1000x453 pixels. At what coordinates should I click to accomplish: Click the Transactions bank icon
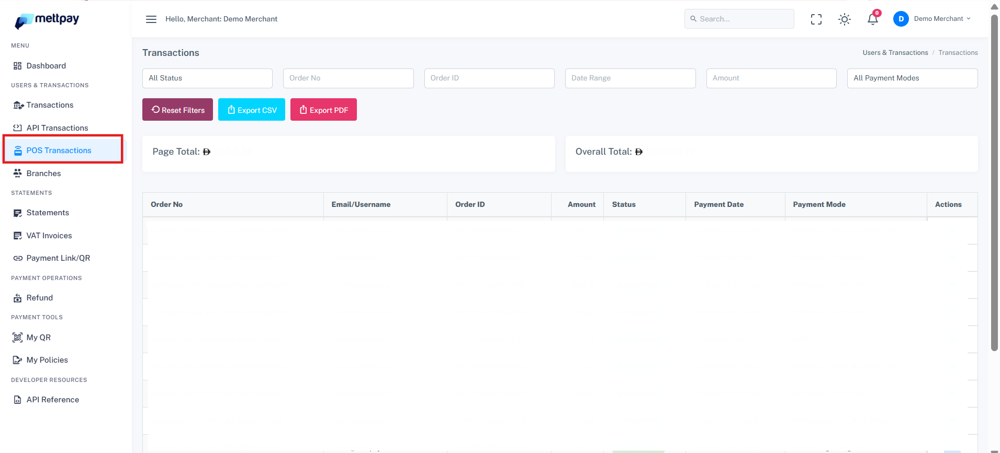(x=18, y=105)
